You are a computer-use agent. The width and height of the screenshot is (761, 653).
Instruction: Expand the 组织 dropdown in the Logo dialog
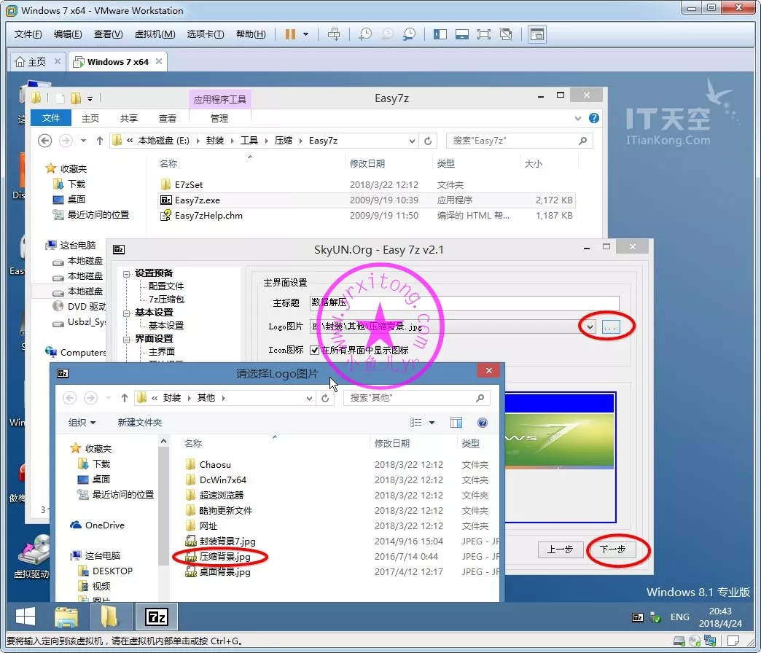click(82, 423)
